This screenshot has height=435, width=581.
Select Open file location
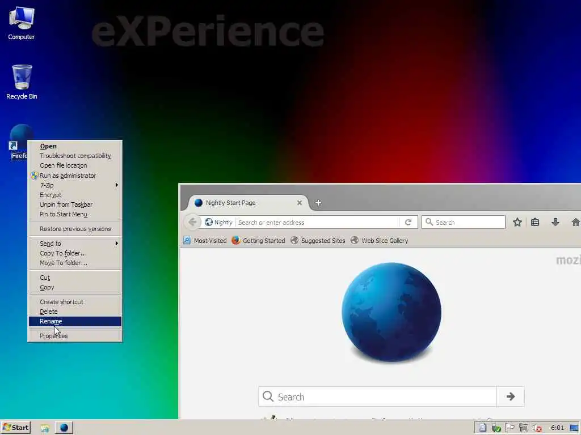(x=75, y=165)
